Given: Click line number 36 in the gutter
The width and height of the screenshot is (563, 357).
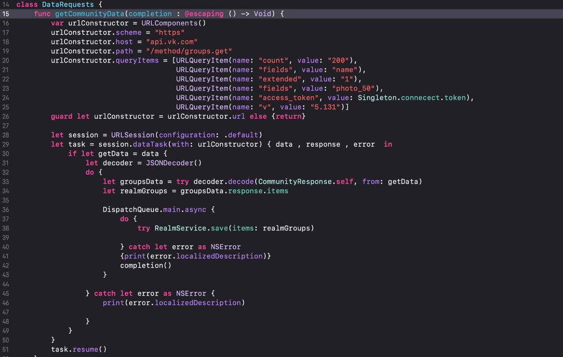Looking at the screenshot, I should click(6, 209).
